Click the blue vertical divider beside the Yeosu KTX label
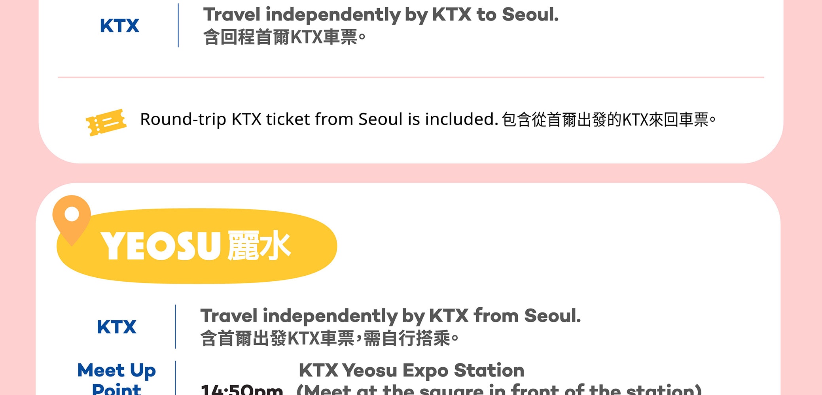The height and width of the screenshot is (395, 822). [175, 327]
